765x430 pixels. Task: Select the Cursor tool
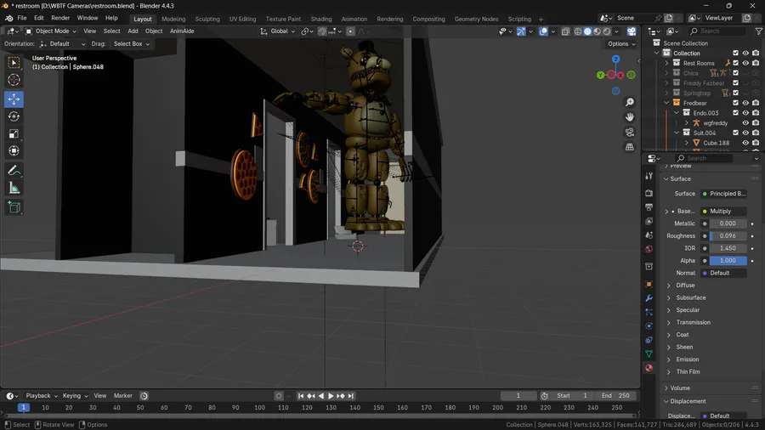pyautogui.click(x=14, y=80)
